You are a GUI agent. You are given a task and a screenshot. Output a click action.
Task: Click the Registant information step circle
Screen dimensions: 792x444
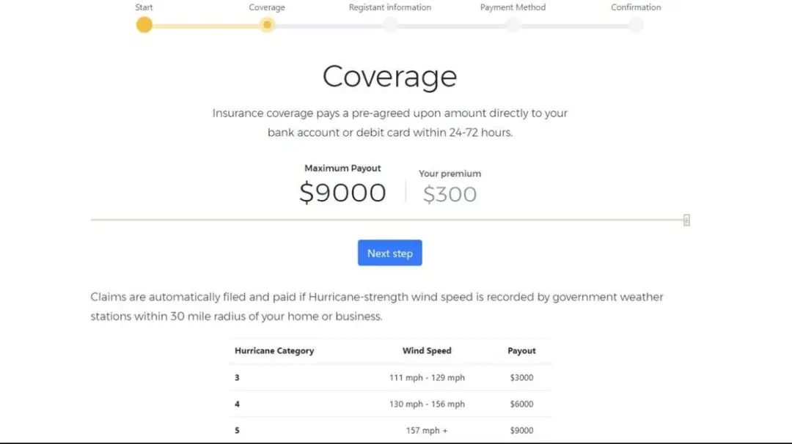tap(390, 25)
